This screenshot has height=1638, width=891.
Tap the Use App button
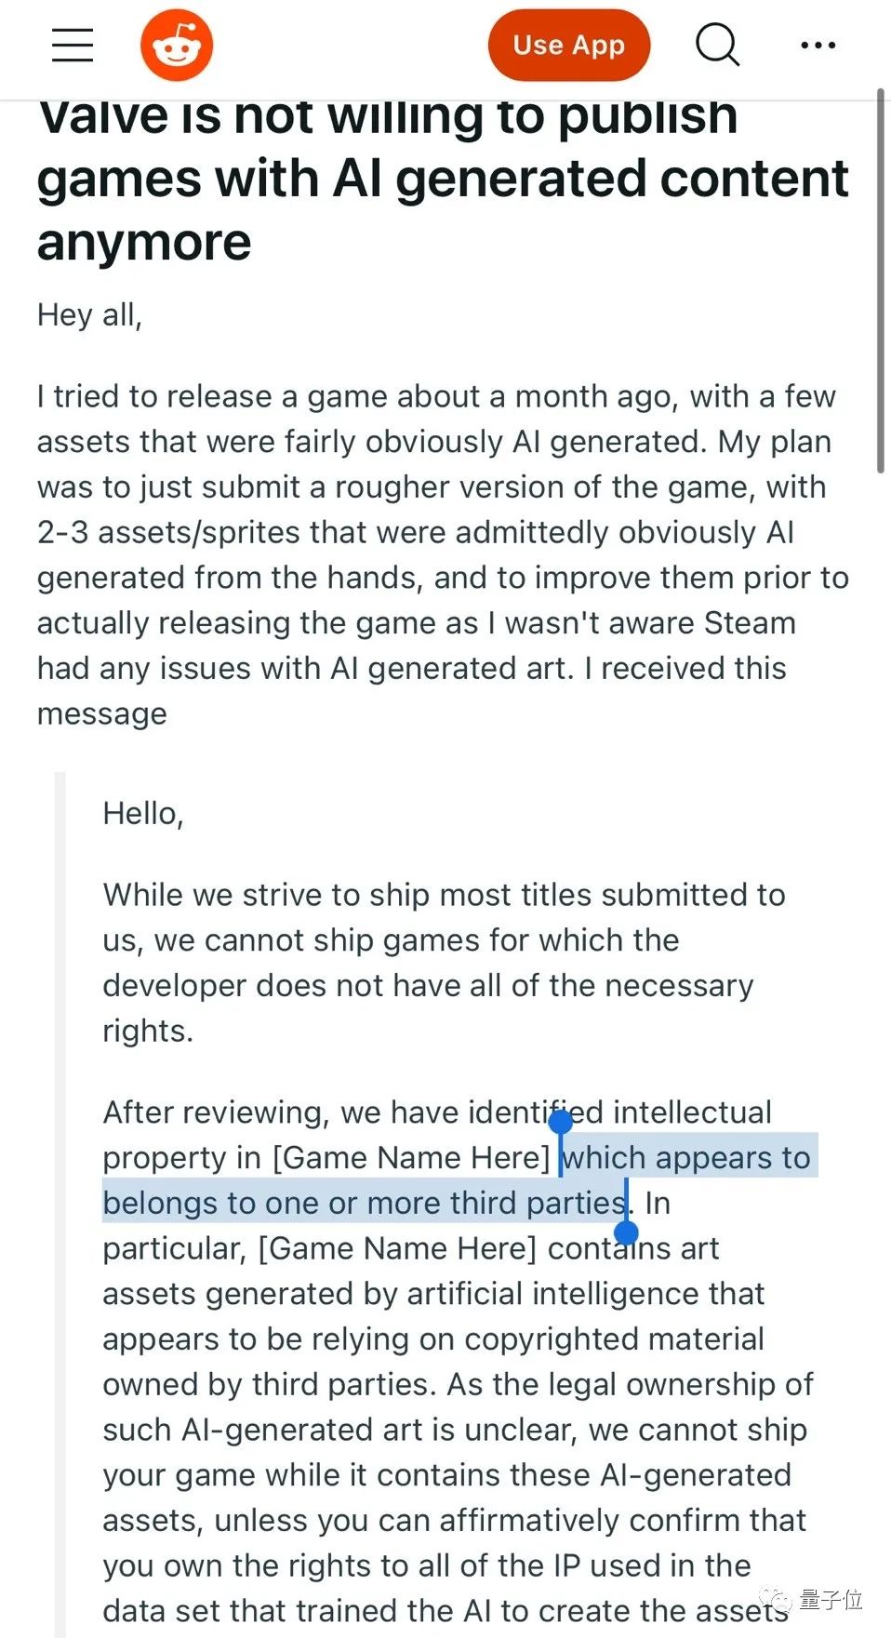pyautogui.click(x=568, y=45)
